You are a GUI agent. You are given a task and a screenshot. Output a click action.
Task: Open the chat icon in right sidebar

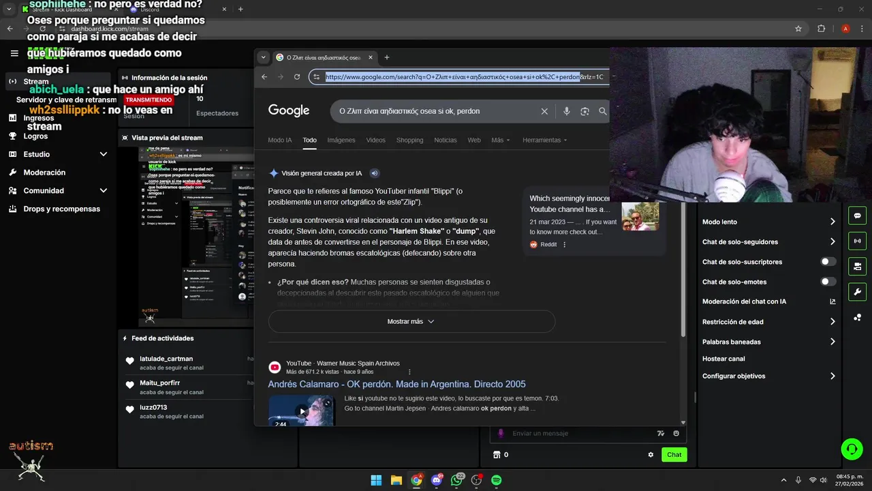857,216
